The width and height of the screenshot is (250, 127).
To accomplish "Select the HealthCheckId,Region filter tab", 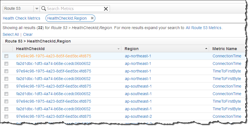I will click(x=67, y=18).
